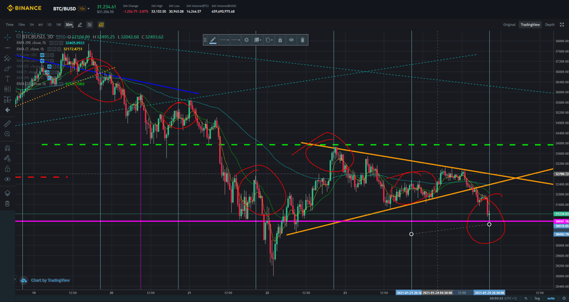
Task: Switch to Depth chart view
Action: 550,25
